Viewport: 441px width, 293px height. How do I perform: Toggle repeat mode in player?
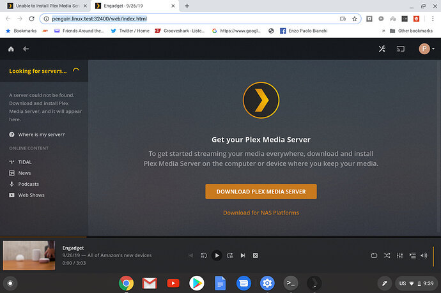374,255
